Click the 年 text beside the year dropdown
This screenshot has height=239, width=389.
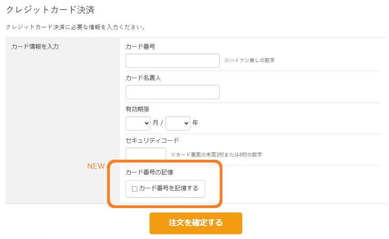click(195, 123)
